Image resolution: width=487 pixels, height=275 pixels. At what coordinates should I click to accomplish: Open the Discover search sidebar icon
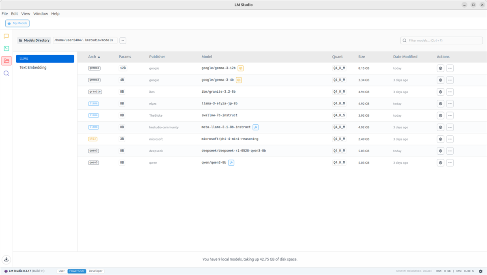coord(6,73)
